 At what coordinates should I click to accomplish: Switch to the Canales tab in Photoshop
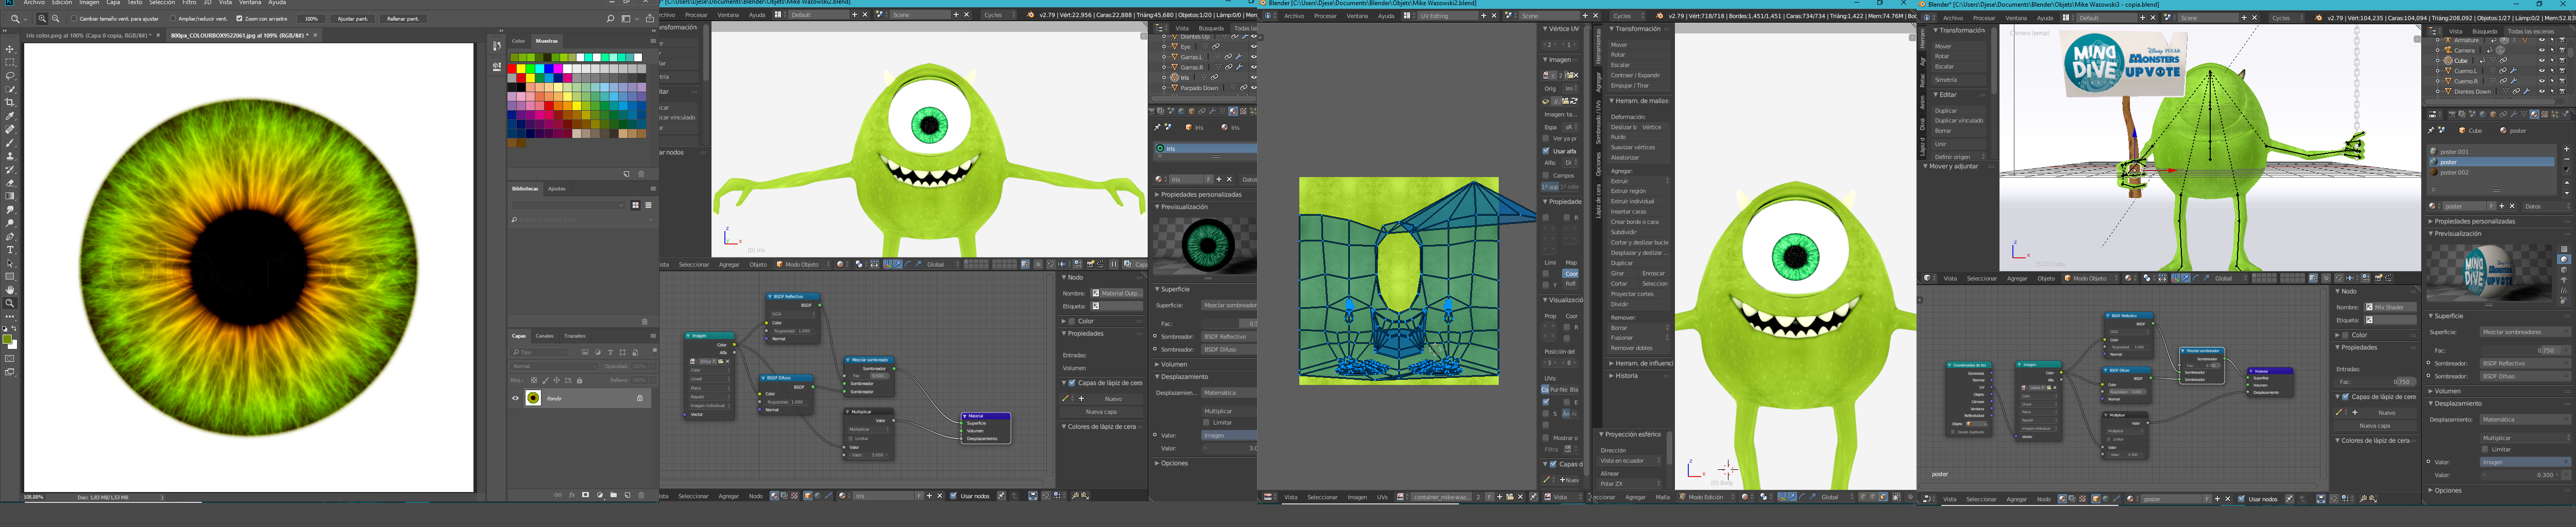[545, 336]
